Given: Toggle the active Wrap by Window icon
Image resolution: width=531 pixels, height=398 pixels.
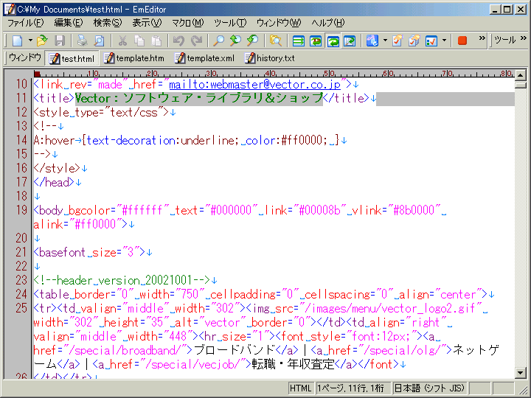Looking at the screenshot, I should [x=333, y=41].
